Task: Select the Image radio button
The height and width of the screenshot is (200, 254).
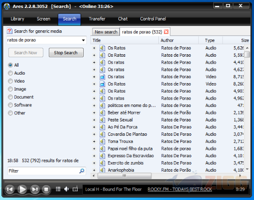Action: pyautogui.click(x=10, y=89)
